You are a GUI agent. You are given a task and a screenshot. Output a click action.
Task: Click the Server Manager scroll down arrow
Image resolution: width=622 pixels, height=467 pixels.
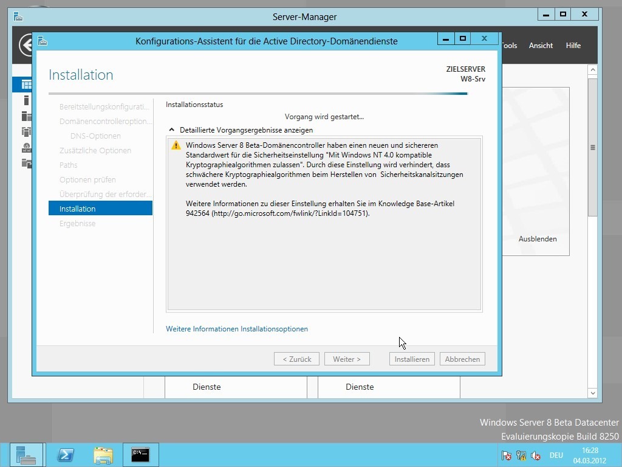(593, 393)
